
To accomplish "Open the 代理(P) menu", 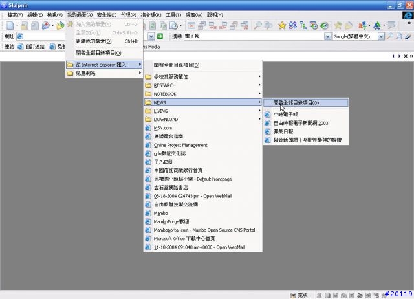I will (x=128, y=15).
